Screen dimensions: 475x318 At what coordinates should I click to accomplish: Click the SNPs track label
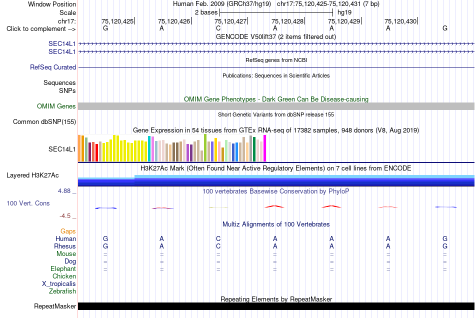click(67, 90)
